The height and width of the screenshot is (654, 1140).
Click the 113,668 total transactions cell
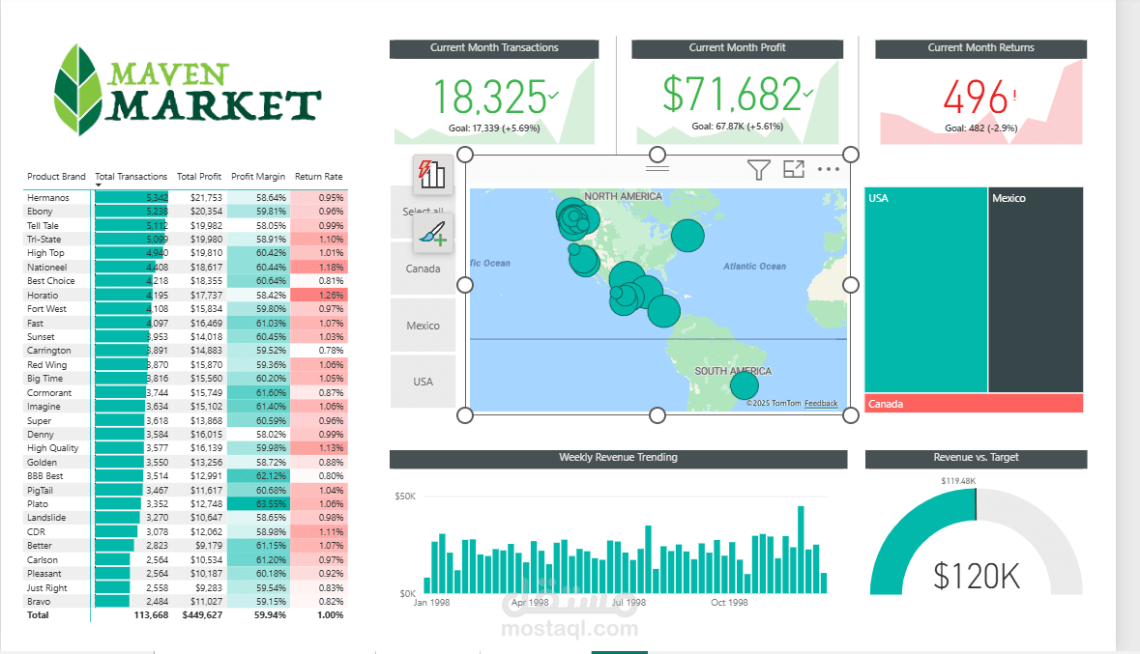151,614
